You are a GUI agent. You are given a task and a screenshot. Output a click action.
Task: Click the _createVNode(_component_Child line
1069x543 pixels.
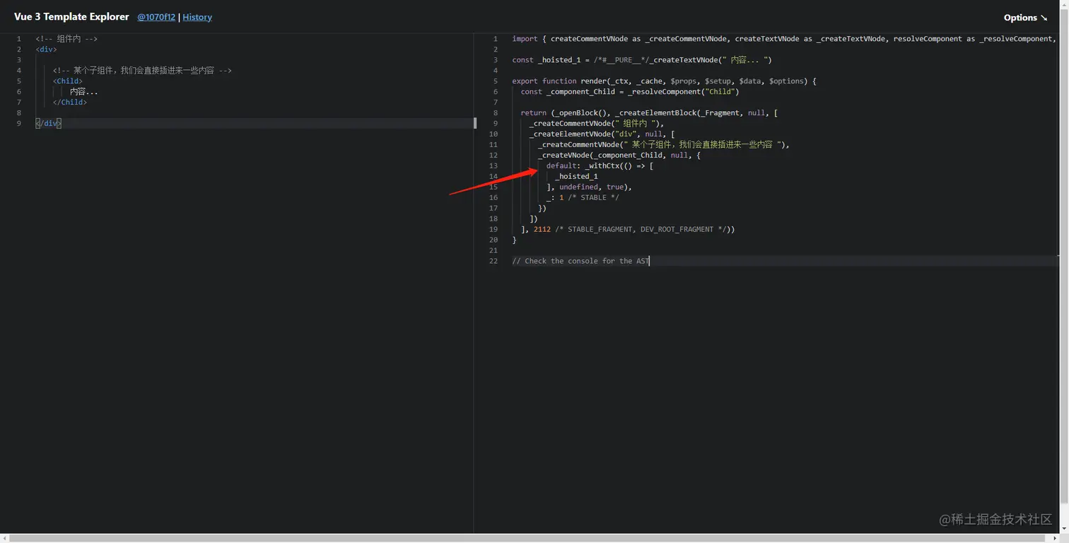619,156
